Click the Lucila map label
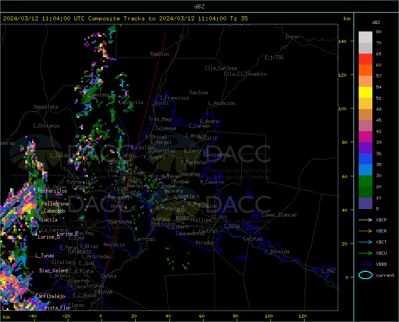This screenshot has height=322, width=399. pyautogui.click(x=49, y=220)
